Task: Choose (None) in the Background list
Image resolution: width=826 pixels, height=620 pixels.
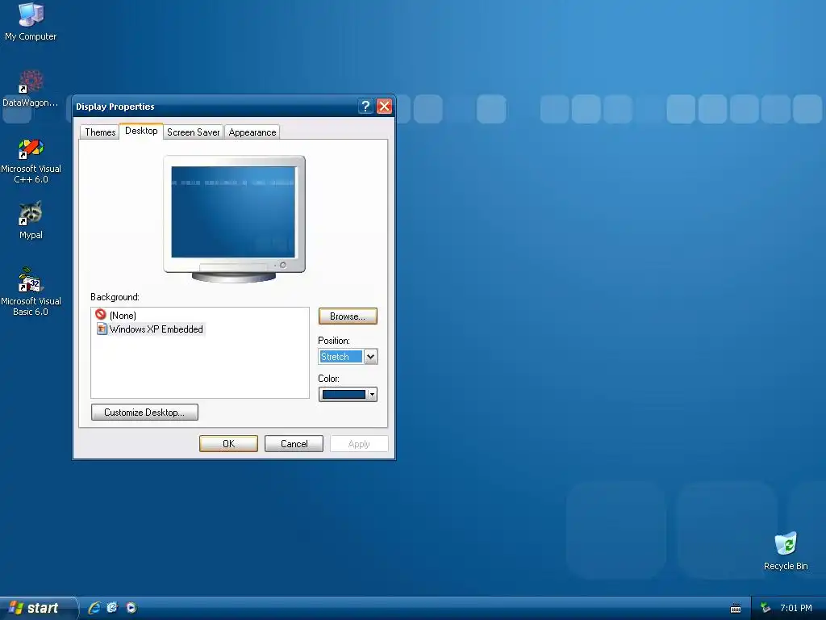Action: pos(116,315)
